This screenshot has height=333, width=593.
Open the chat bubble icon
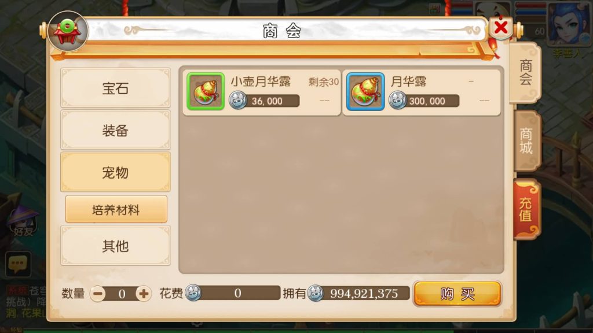click(18, 264)
